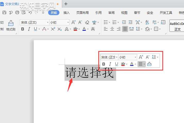Click the Print icon in quick access bar
This screenshot has height=123, width=184.
pyautogui.click(x=17, y=12)
